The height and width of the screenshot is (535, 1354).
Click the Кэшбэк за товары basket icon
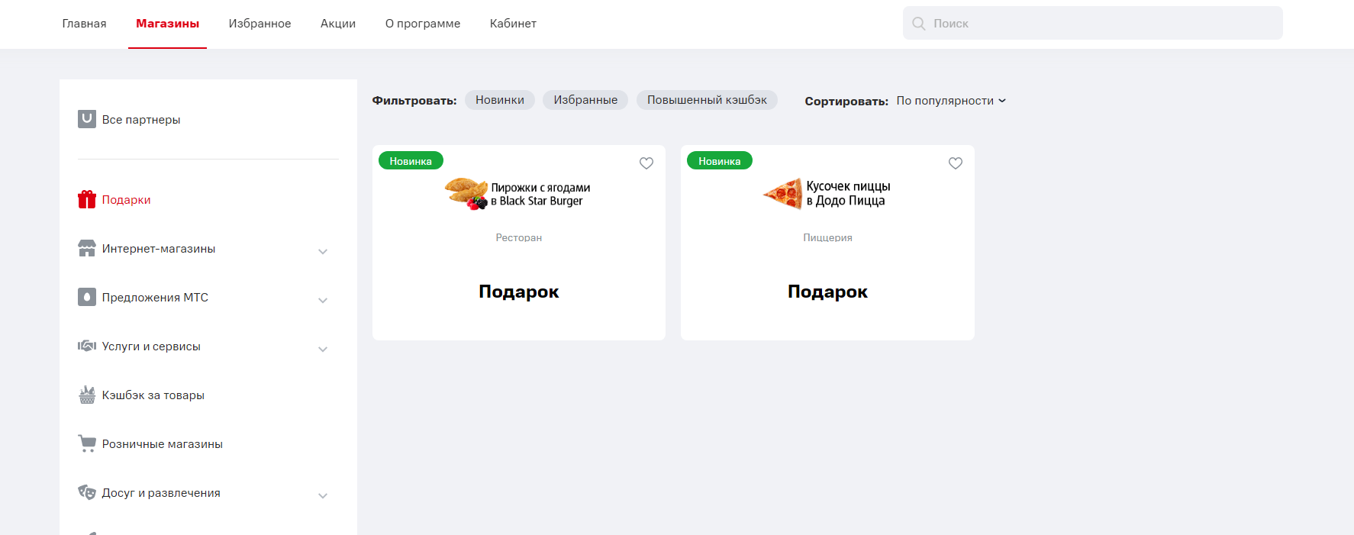(87, 395)
